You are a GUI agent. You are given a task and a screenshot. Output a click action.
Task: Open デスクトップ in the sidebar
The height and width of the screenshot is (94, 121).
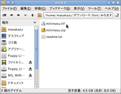pos(17,36)
